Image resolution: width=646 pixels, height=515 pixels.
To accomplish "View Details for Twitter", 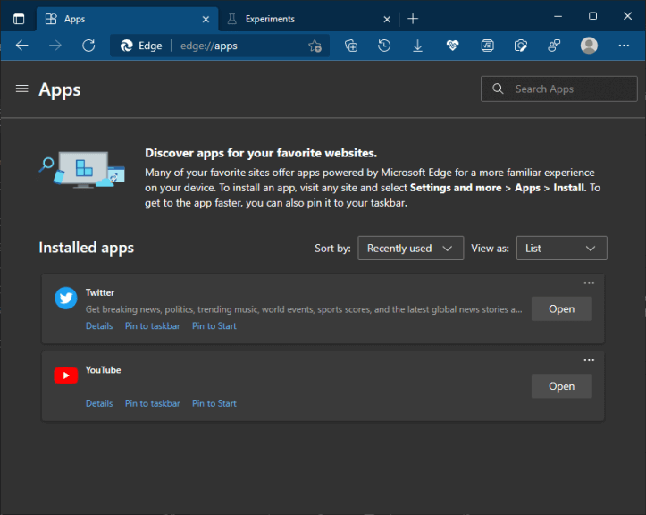I will click(99, 326).
